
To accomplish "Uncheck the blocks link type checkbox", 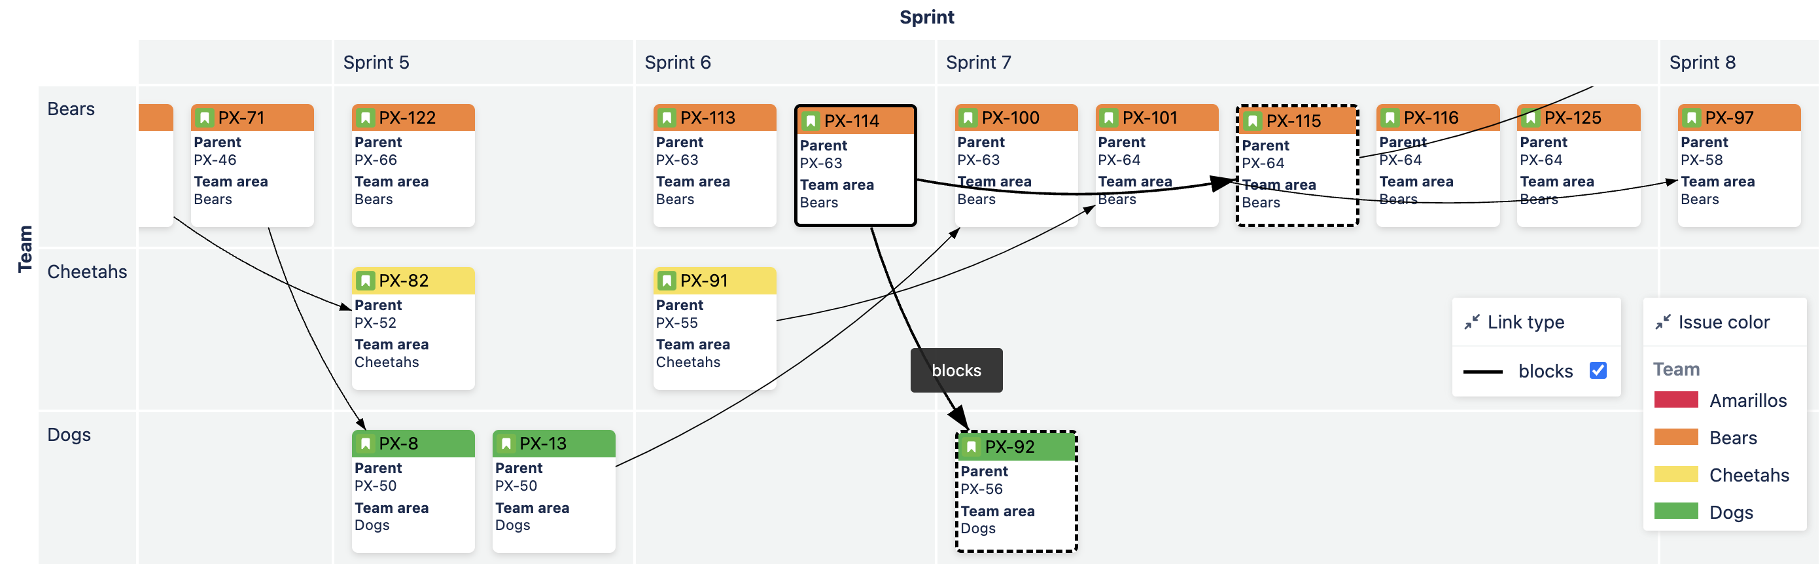I will [1598, 370].
